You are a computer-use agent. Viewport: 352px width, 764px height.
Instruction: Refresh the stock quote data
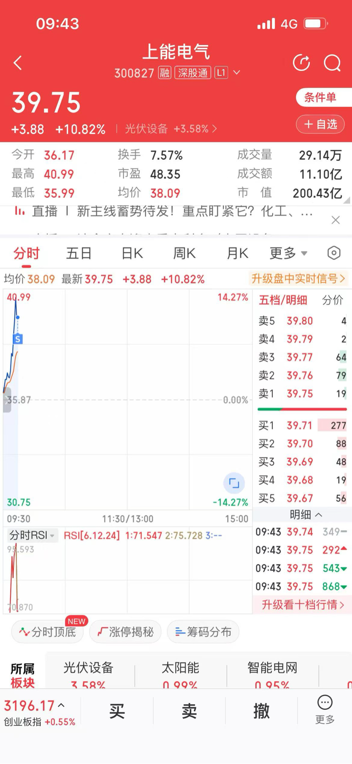pyautogui.click(x=301, y=63)
